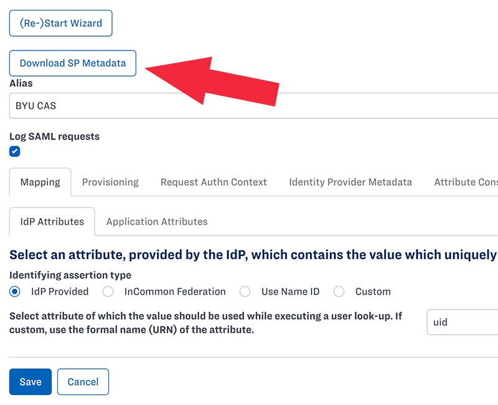The width and height of the screenshot is (498, 405).
Task: Open the Provisioning tab
Action: click(x=110, y=182)
